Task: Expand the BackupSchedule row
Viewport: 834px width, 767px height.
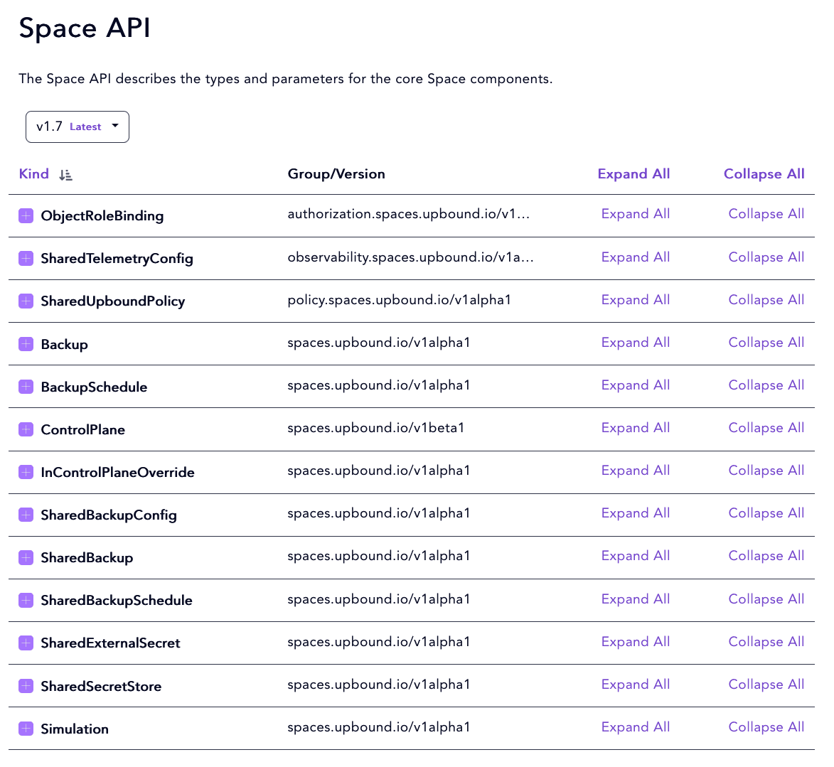Action: (26, 387)
